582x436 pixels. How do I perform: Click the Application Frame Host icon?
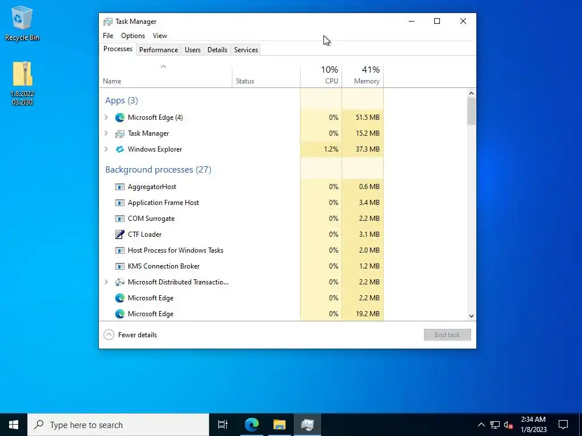119,203
